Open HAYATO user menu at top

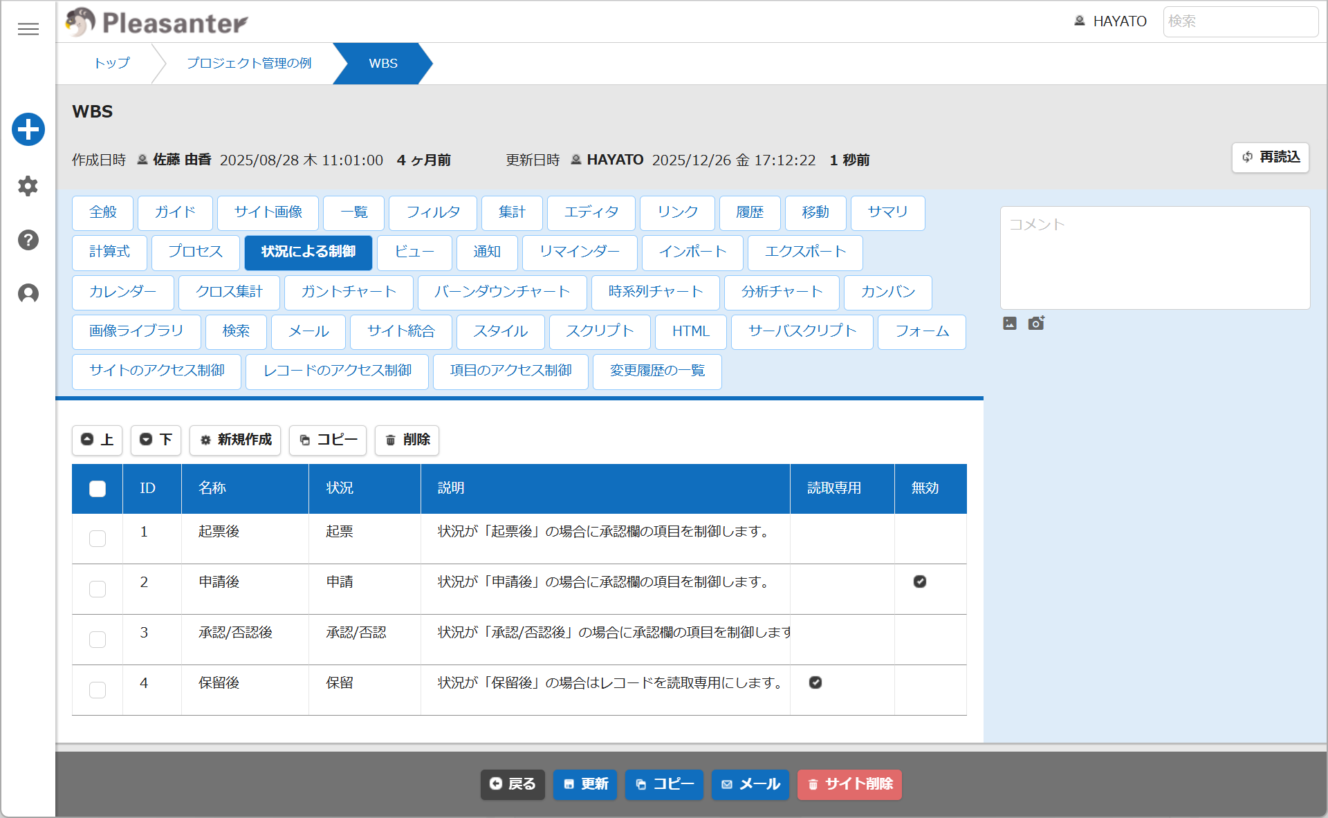tap(1111, 21)
